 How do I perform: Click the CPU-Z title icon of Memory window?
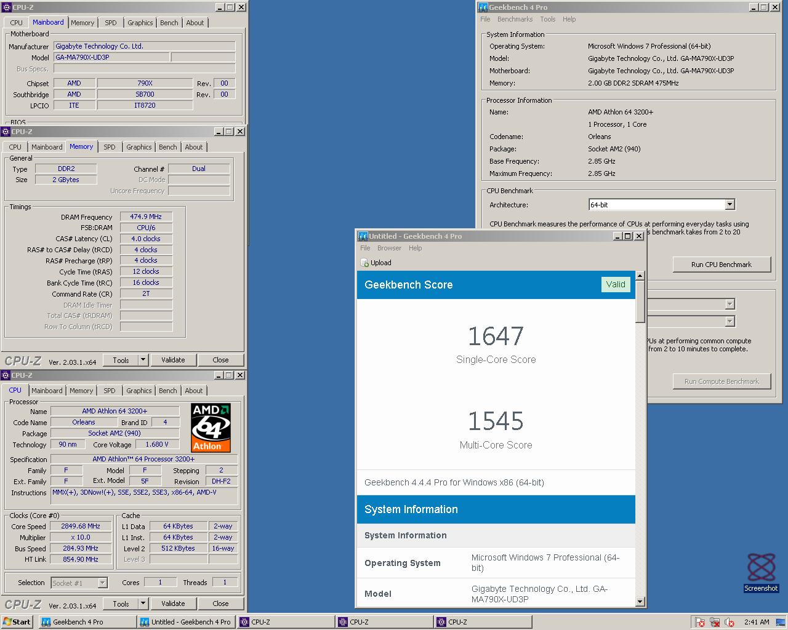click(x=6, y=132)
